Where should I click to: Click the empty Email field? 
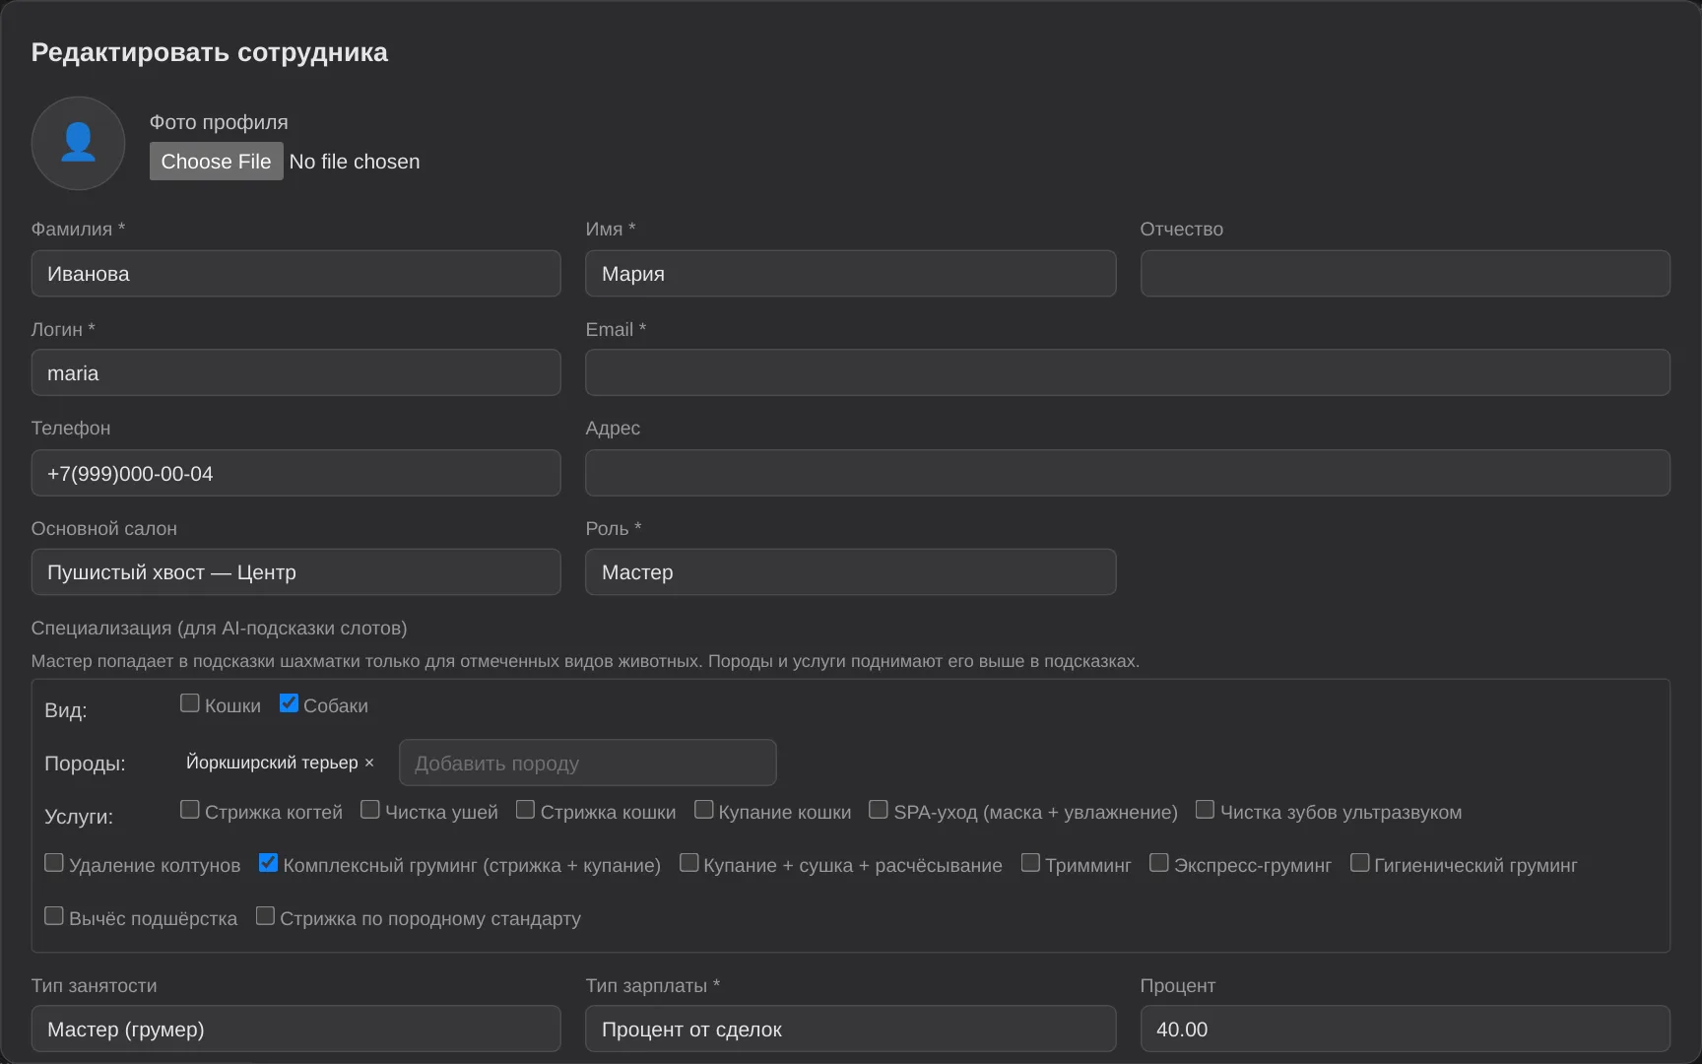pyautogui.click(x=1128, y=373)
